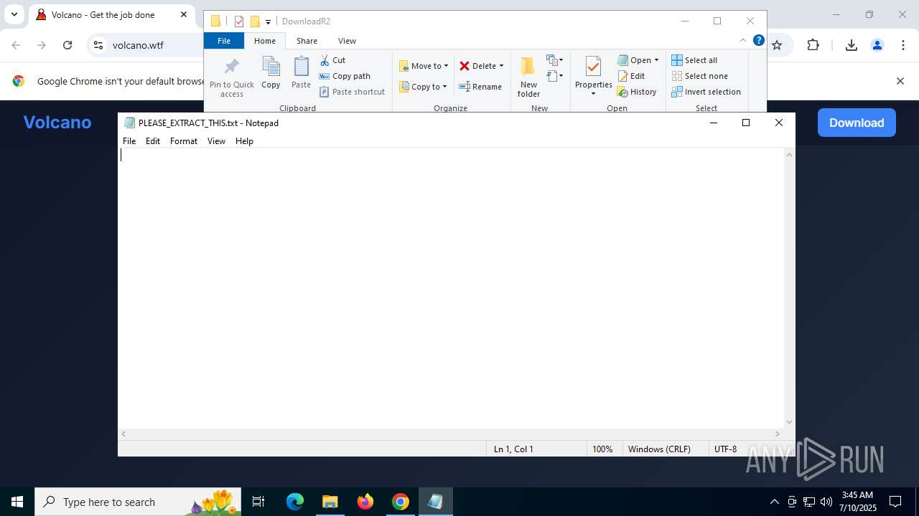Click Rename in the Organize group

(x=480, y=87)
